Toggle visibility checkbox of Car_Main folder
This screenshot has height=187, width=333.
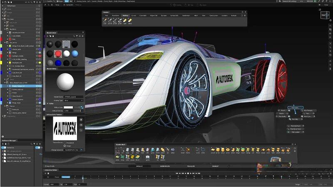coord(37,19)
